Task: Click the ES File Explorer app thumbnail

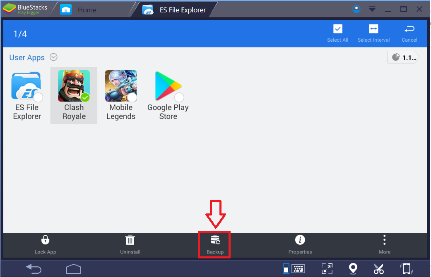Action: point(26,86)
